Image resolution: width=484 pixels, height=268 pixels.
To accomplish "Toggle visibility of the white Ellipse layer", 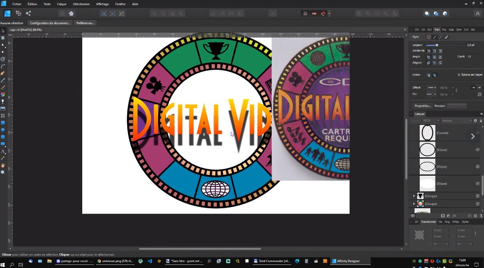I will pyautogui.click(x=478, y=184).
